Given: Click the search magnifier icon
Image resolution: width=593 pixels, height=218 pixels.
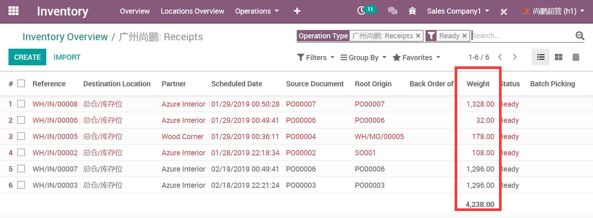Looking at the screenshot, I should click(580, 36).
